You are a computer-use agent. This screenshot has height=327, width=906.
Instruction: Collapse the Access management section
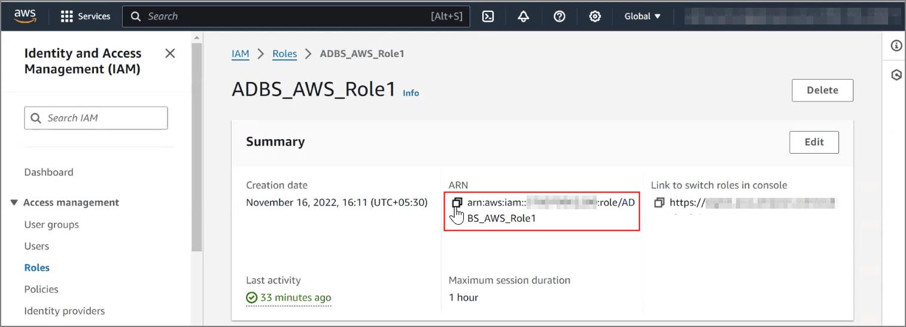tap(14, 203)
